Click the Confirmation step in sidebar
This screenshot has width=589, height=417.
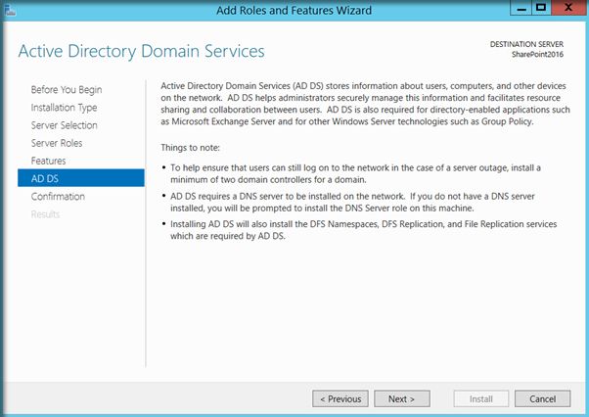coord(58,197)
